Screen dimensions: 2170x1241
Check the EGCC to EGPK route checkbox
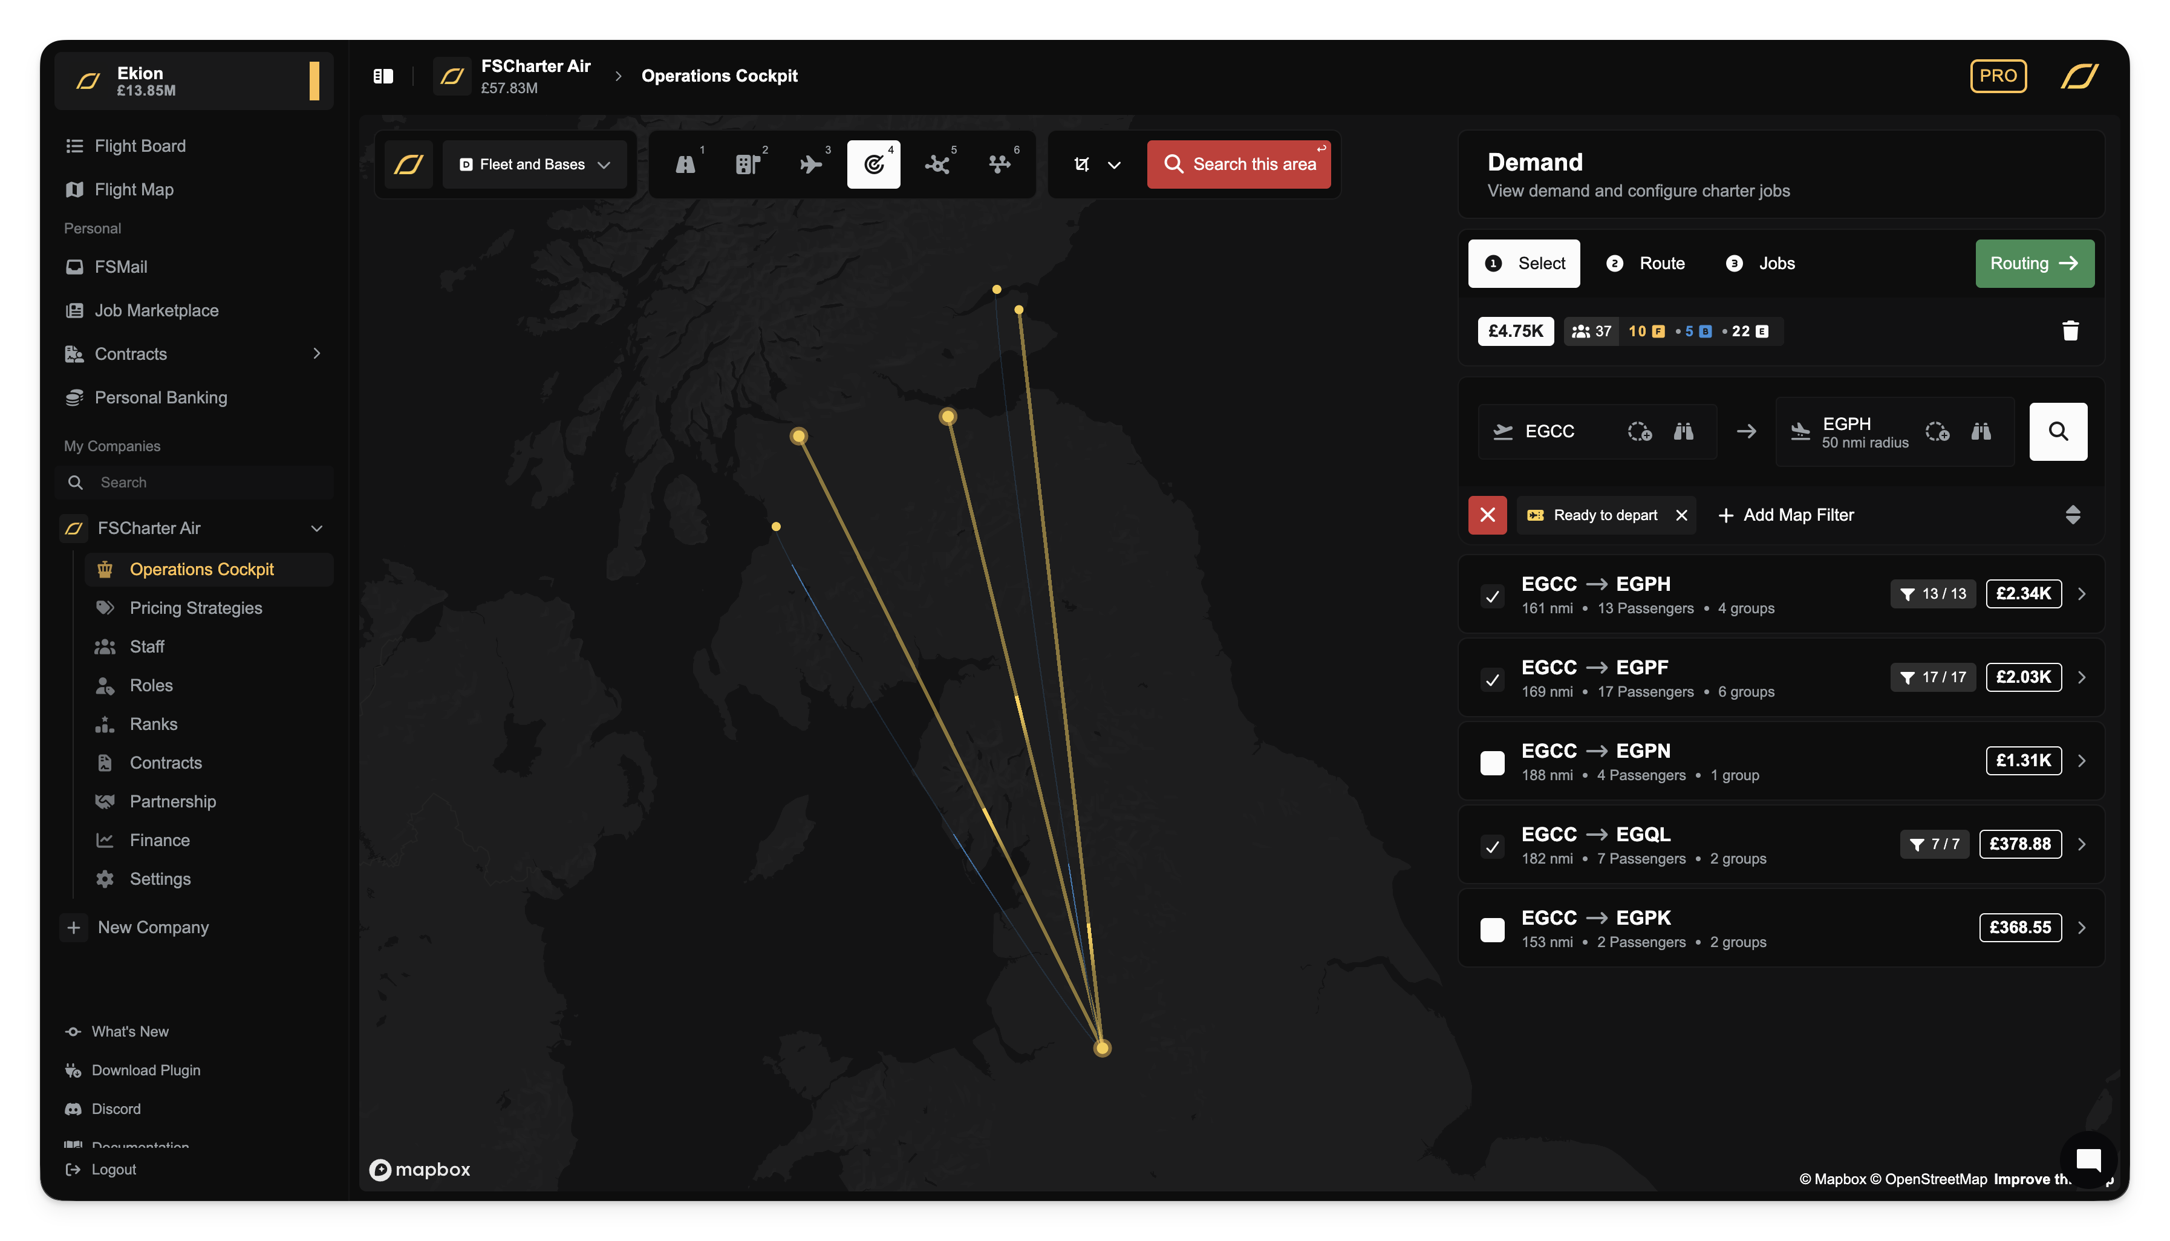[1493, 929]
